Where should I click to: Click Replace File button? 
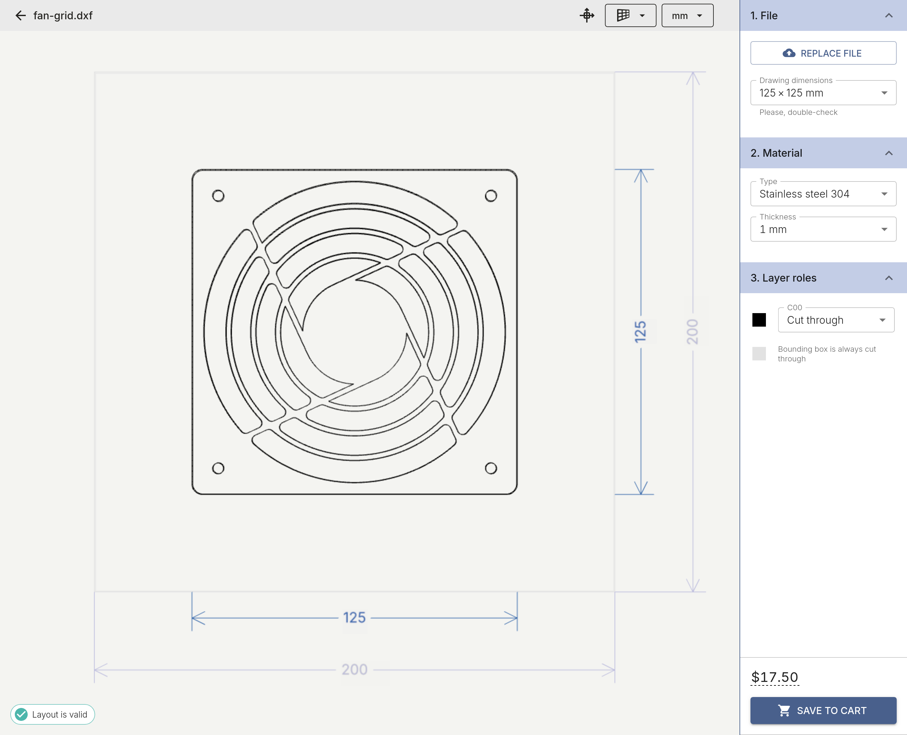pos(823,53)
